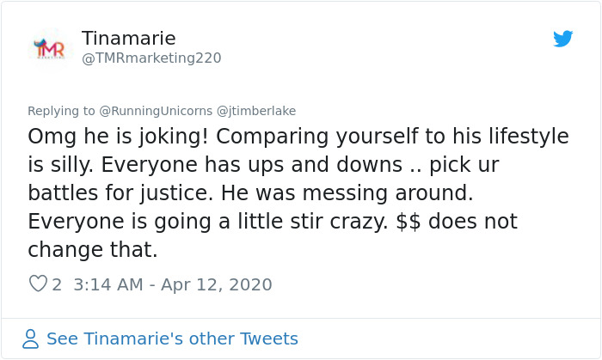Image resolution: width=602 pixels, height=360 pixels.
Task: Click the Replying to label
Action: [x=61, y=111]
